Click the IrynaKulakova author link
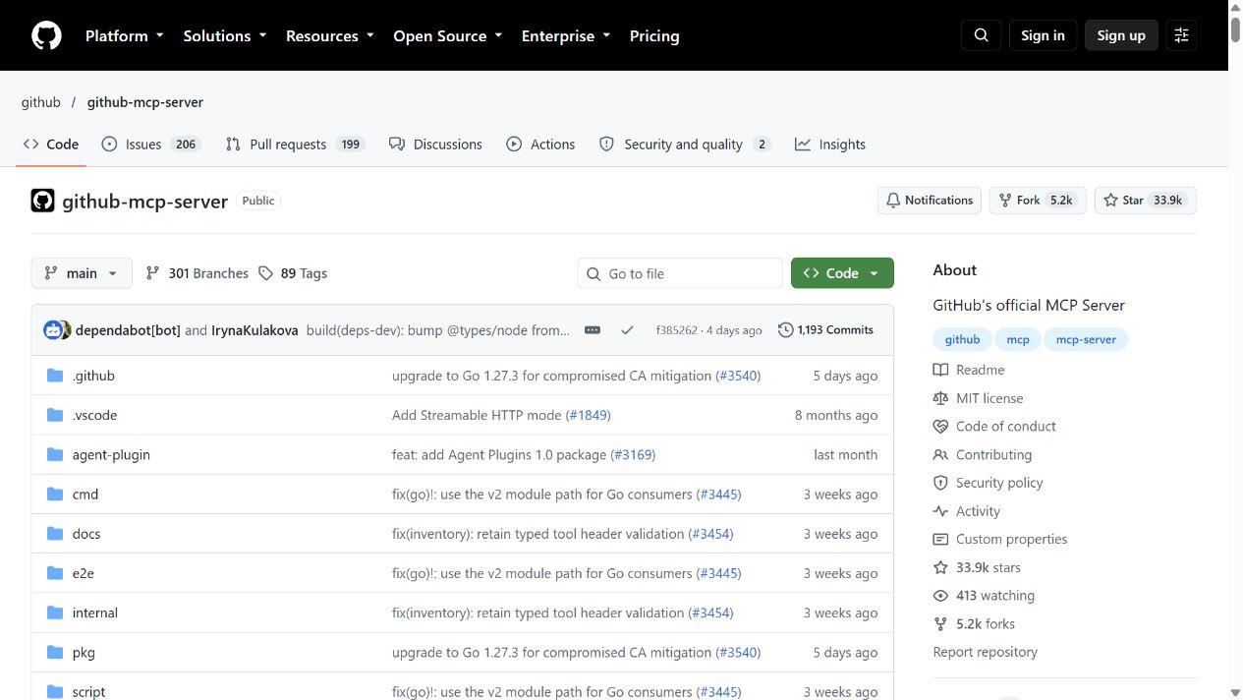The height and width of the screenshot is (700, 1243). pos(254,330)
